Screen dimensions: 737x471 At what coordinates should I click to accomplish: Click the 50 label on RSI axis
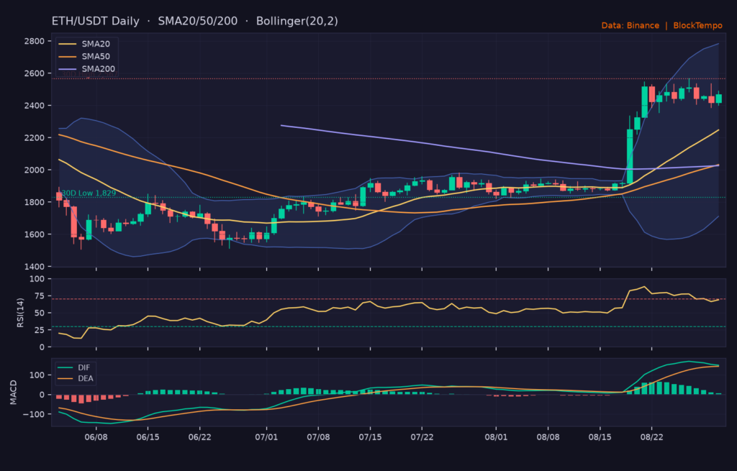point(40,313)
